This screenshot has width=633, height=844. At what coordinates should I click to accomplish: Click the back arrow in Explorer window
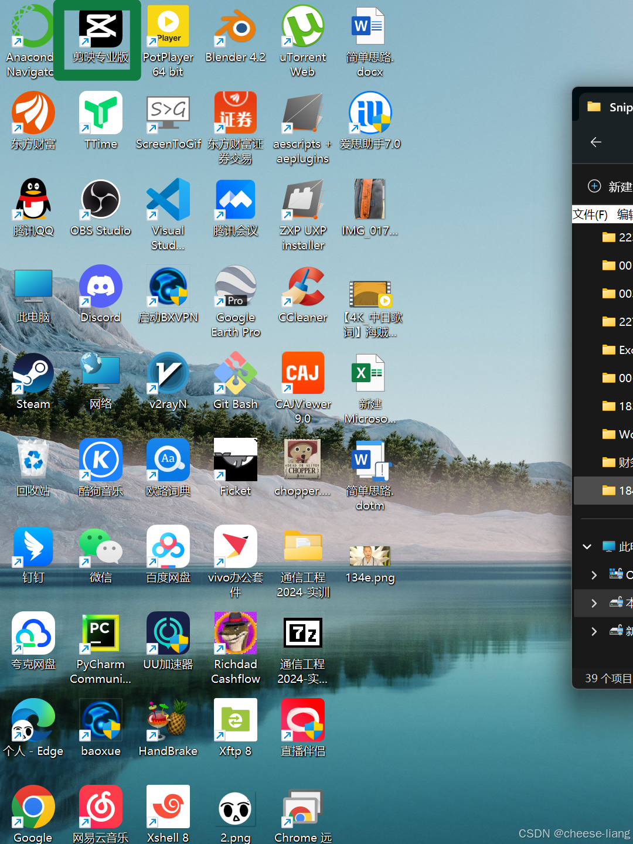click(x=596, y=142)
